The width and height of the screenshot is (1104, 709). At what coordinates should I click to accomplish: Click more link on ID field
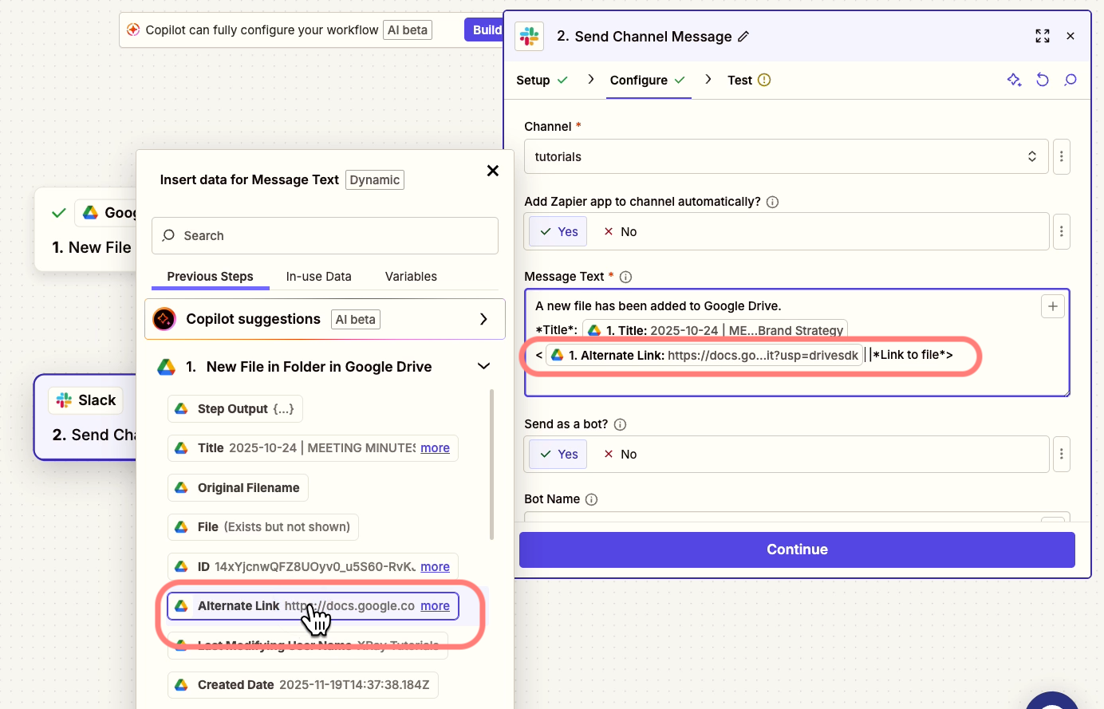[x=435, y=567]
